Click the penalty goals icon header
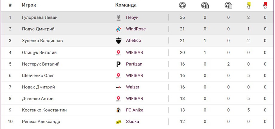 tap(205, 5)
